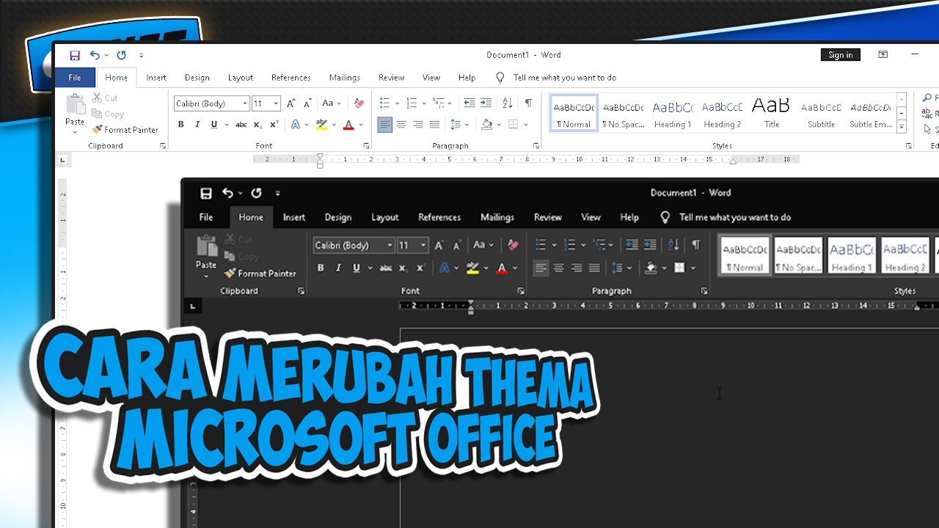Click the Save icon in the light Word window

(x=74, y=55)
